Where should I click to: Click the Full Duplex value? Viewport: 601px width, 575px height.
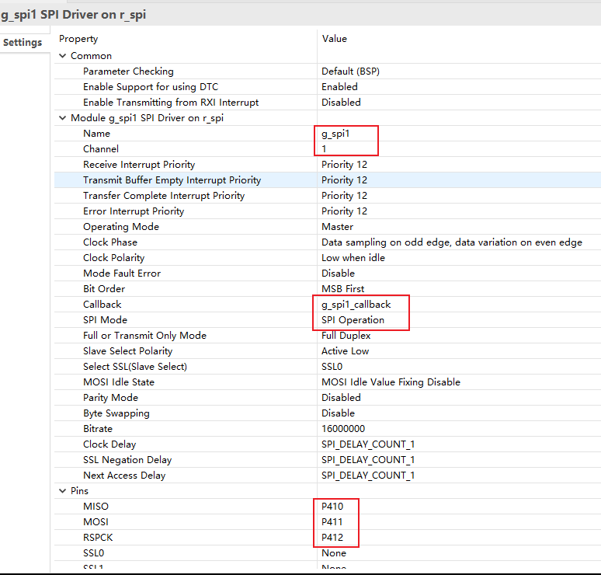346,336
